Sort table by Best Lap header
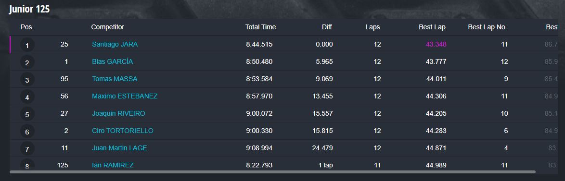 (x=432, y=27)
